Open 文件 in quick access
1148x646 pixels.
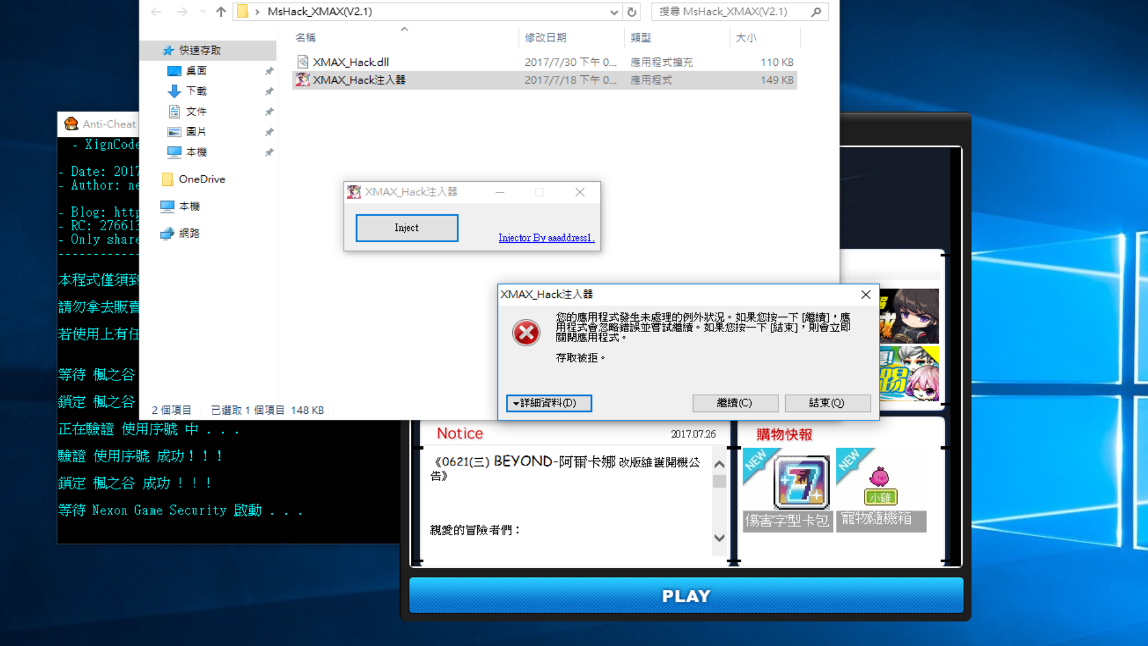[197, 111]
